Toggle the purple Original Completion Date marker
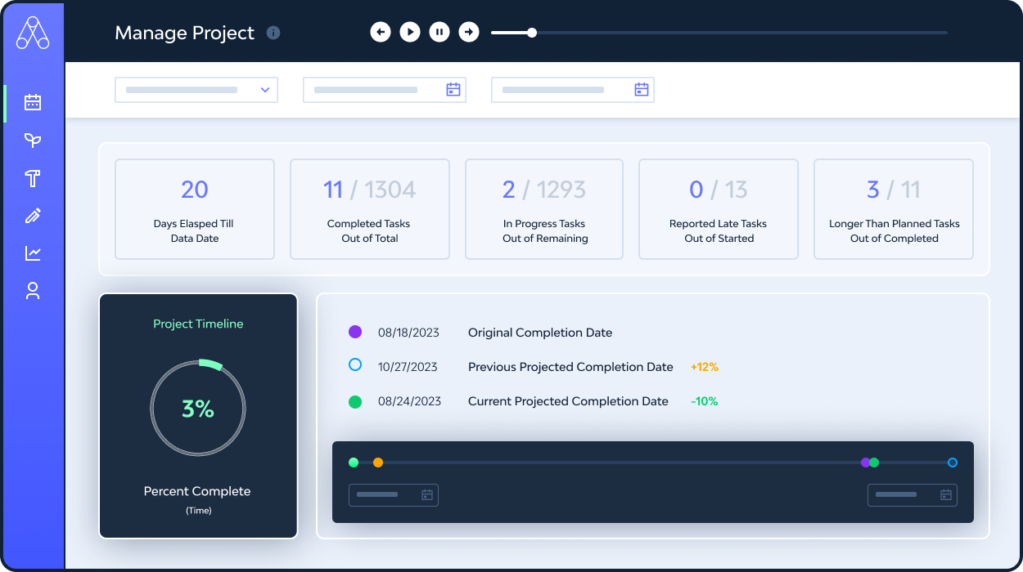Screen dimensions: 1023x572 click(x=354, y=332)
